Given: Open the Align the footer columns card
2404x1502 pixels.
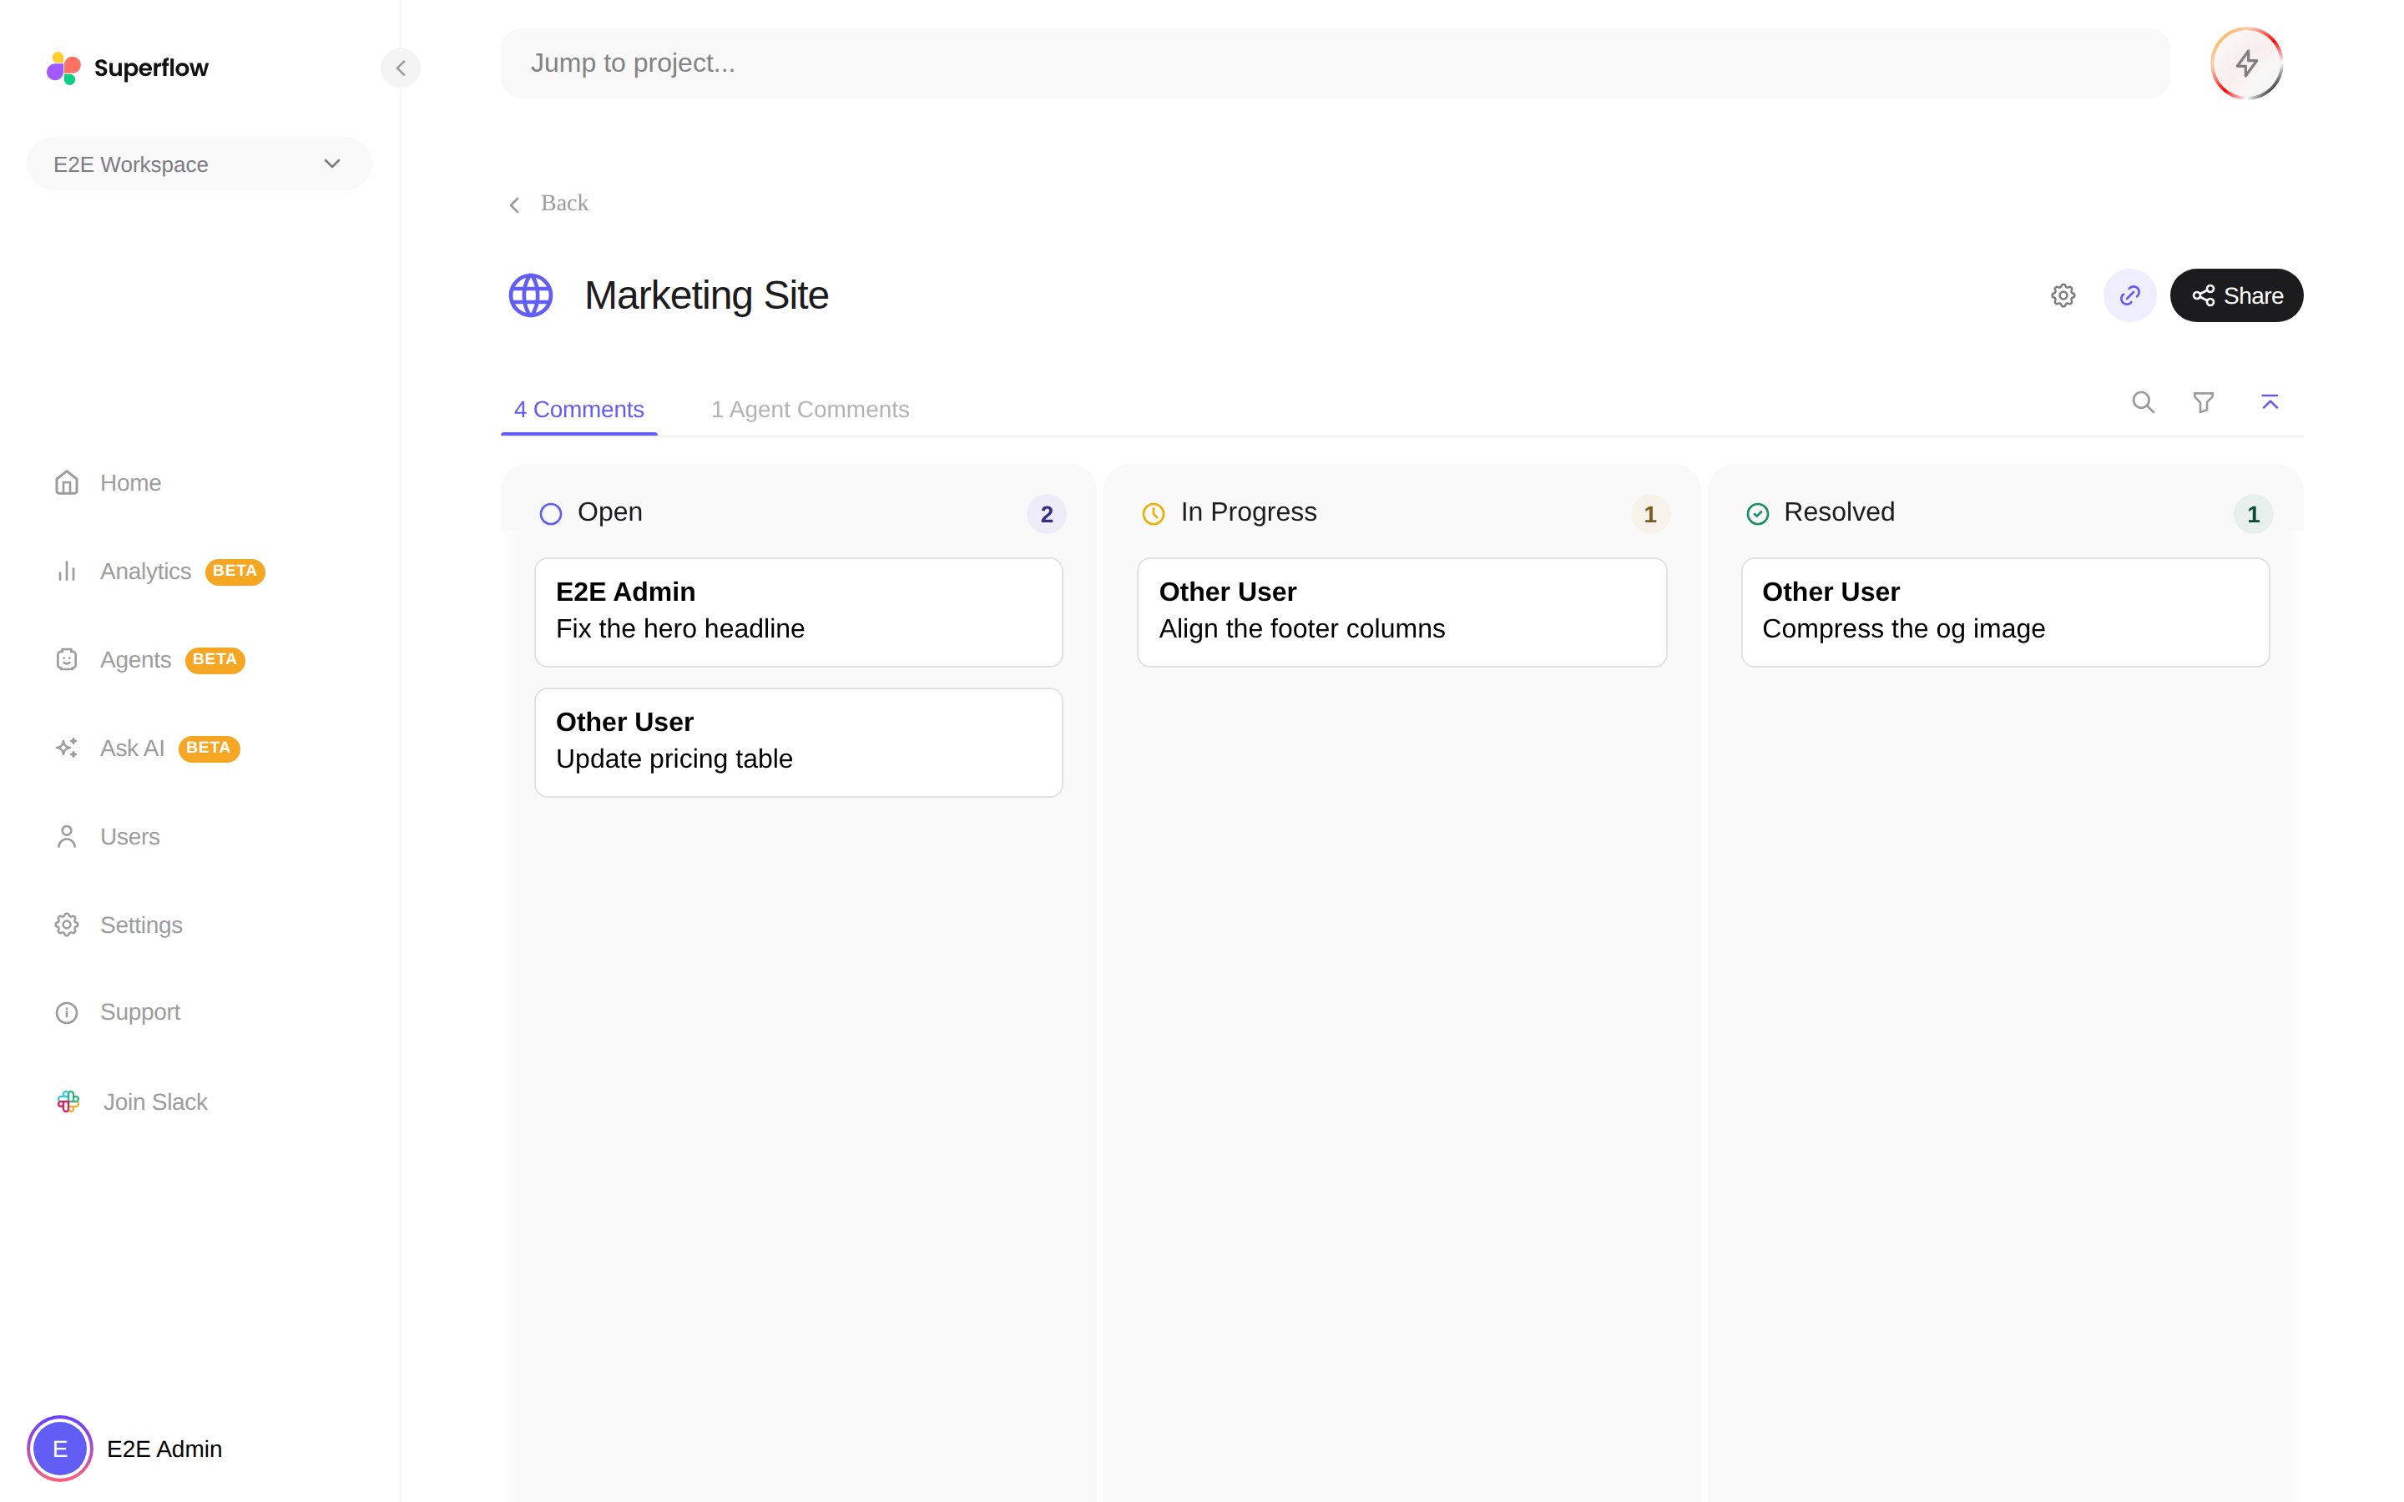Looking at the screenshot, I should pos(1401,612).
